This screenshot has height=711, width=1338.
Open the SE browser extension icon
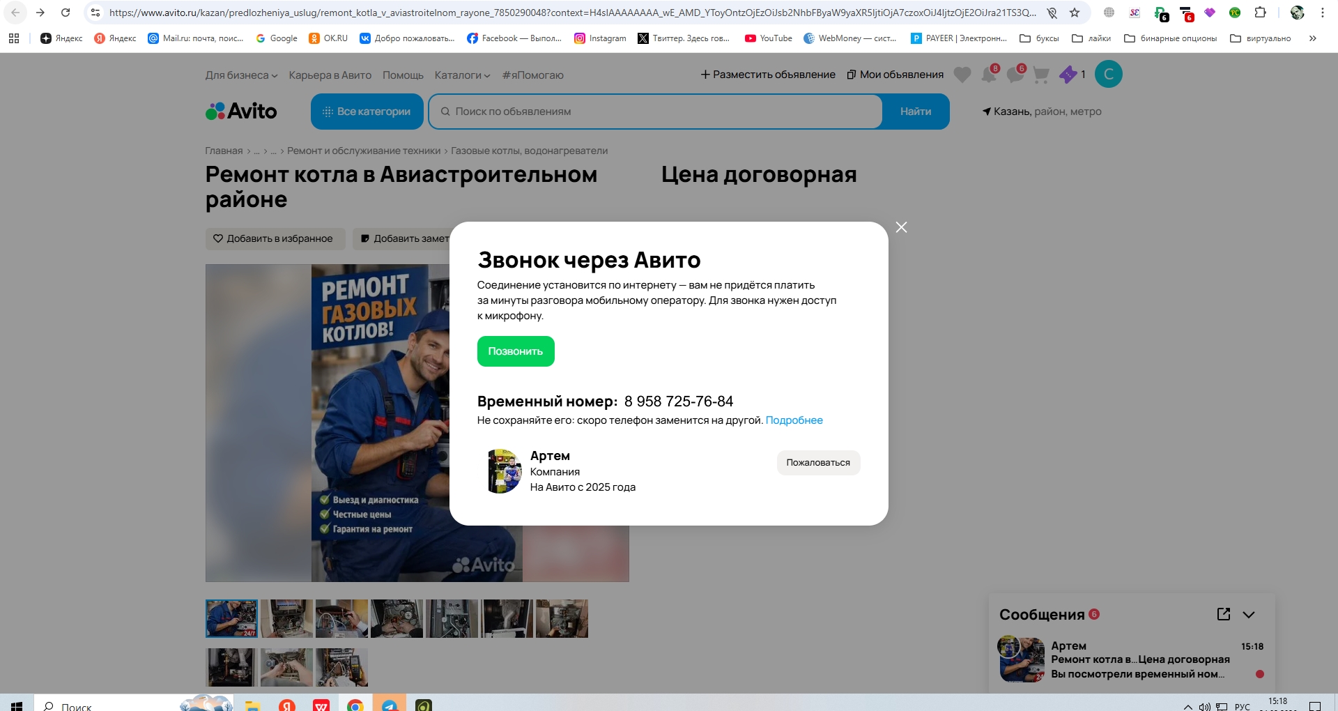[x=1135, y=13]
